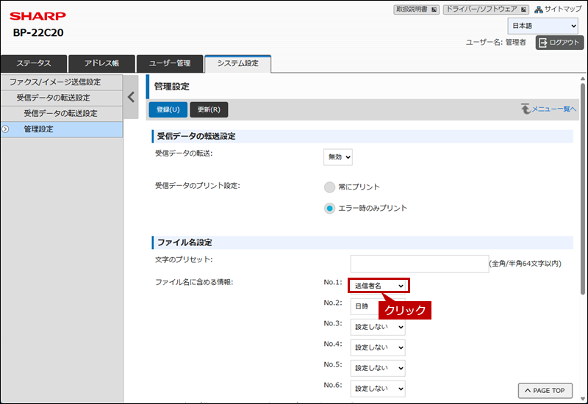
Task: Select エラー時のみプリント radio option
Action: click(330, 208)
